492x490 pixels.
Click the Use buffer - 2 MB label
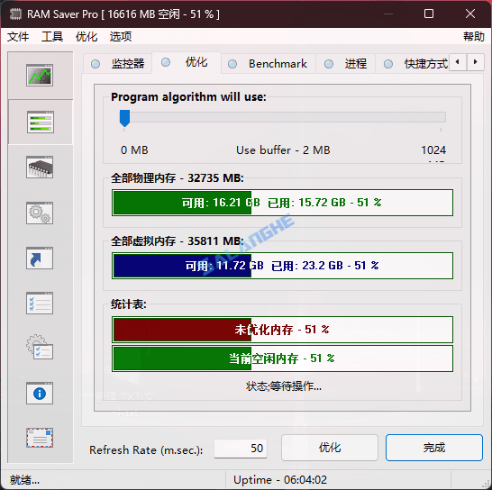[x=283, y=150]
